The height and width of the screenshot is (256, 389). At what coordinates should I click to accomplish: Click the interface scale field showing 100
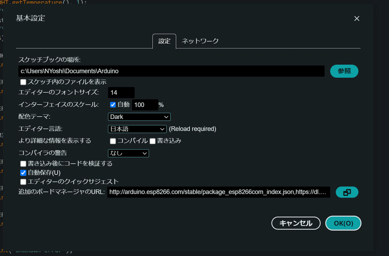point(145,105)
